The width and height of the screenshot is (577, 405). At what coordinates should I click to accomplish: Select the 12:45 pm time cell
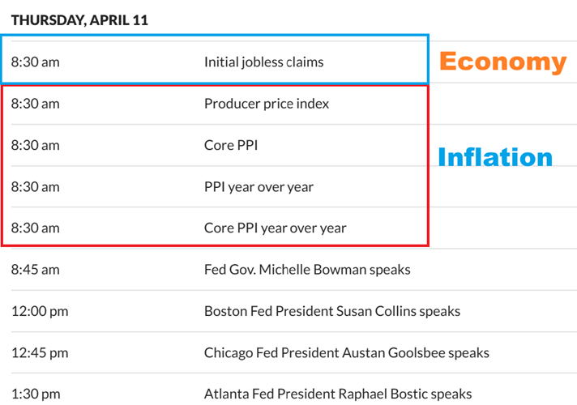pyautogui.click(x=39, y=353)
